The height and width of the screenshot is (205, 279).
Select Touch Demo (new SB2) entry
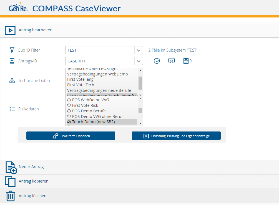tap(102, 122)
